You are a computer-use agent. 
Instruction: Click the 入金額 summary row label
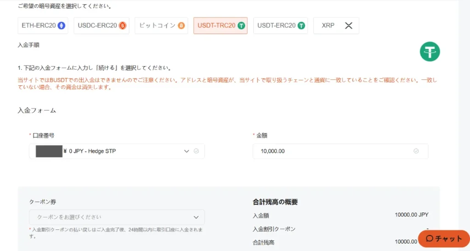point(261,215)
